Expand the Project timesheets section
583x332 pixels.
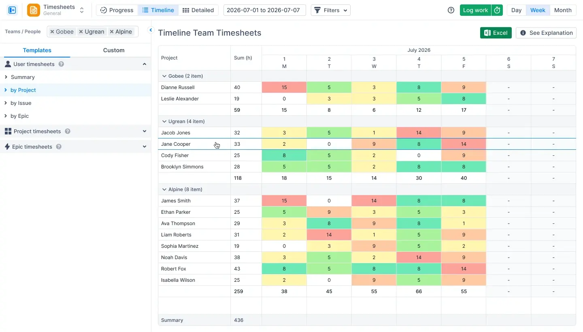tap(144, 131)
